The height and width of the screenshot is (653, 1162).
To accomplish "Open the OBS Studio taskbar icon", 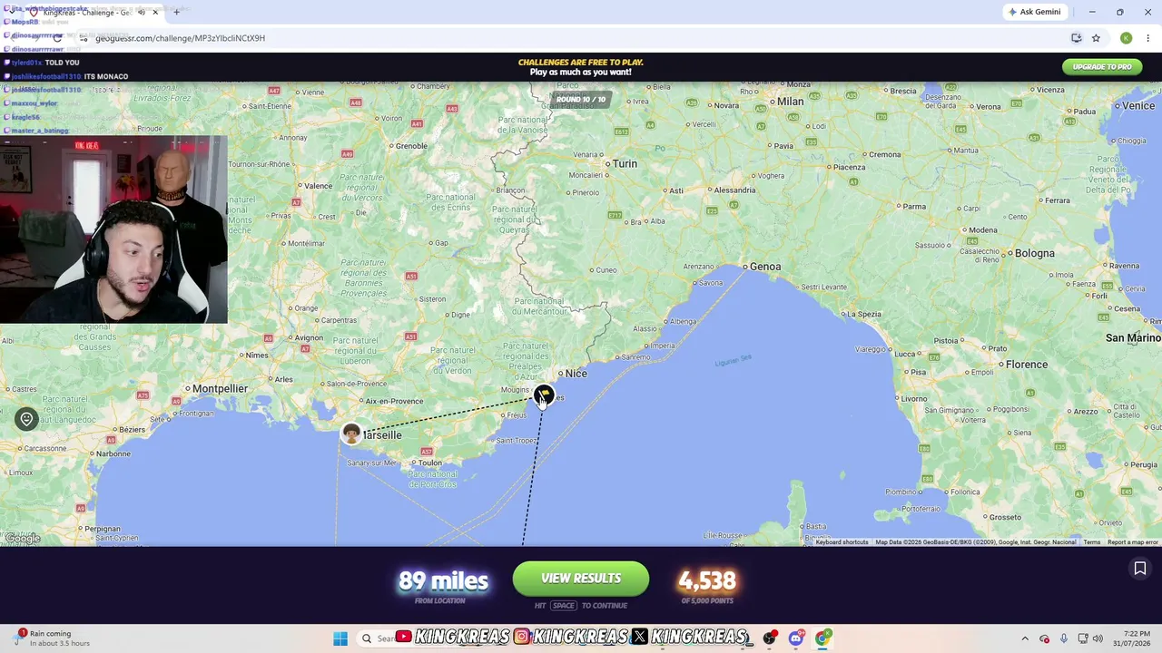I will coord(770,638).
